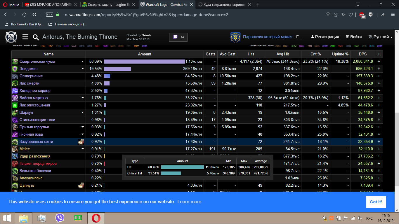Click the Войти login link
Viewport: 399px width, 224px height.
354,37
